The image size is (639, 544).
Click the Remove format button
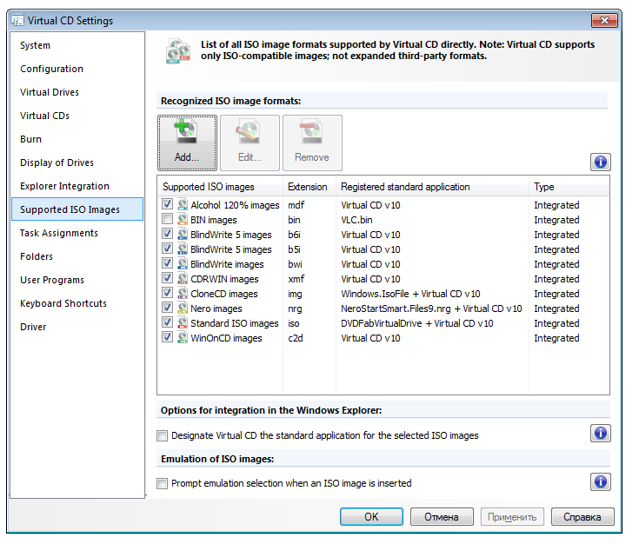tap(312, 143)
